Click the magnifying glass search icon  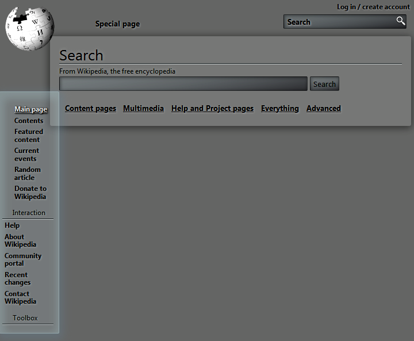400,21
